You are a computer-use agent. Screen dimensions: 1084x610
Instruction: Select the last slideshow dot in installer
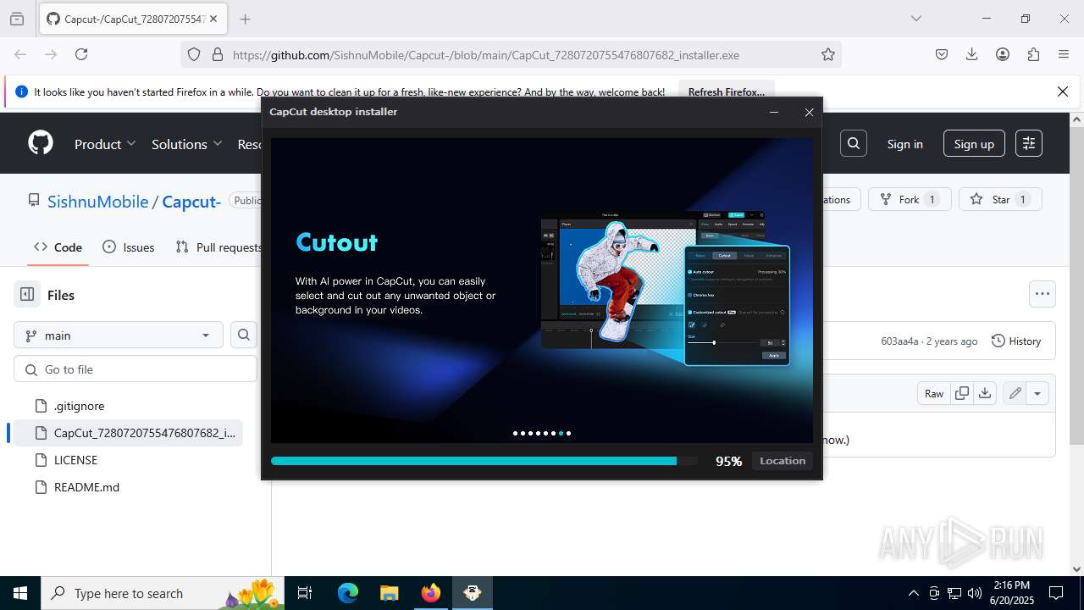coord(568,433)
